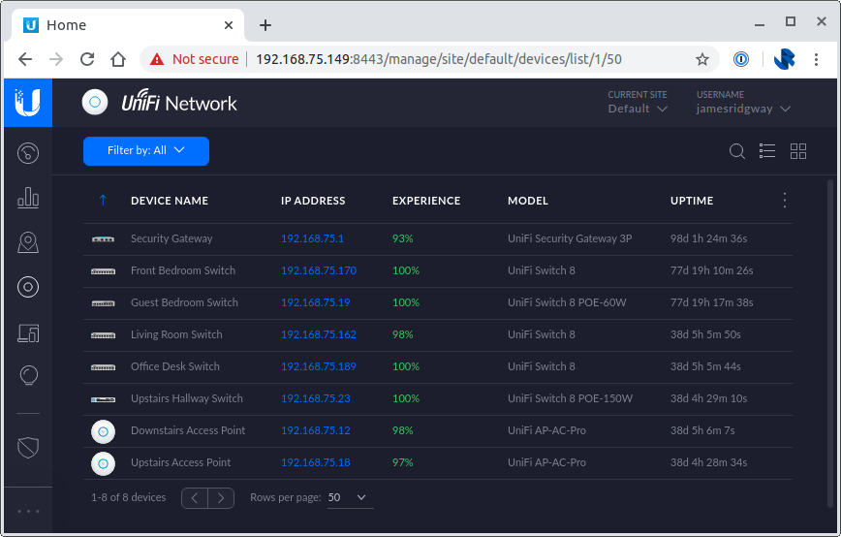Open the security shield sidebar icon

coord(28,448)
